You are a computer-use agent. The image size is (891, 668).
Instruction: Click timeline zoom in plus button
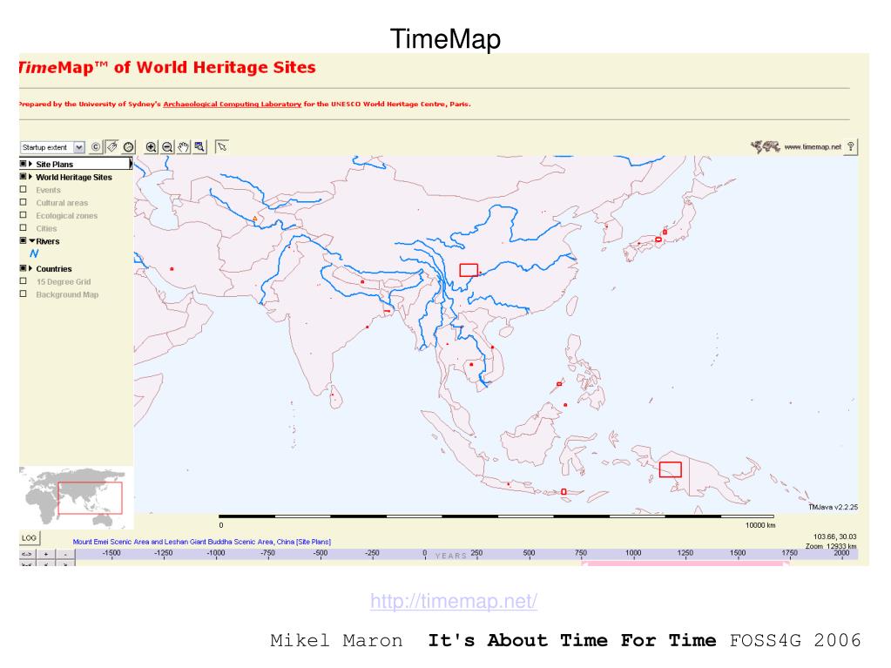coord(46,554)
